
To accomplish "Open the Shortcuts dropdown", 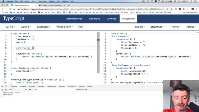I will (x=158, y=27).
